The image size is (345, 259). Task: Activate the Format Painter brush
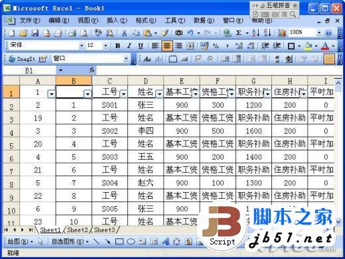(x=165, y=33)
